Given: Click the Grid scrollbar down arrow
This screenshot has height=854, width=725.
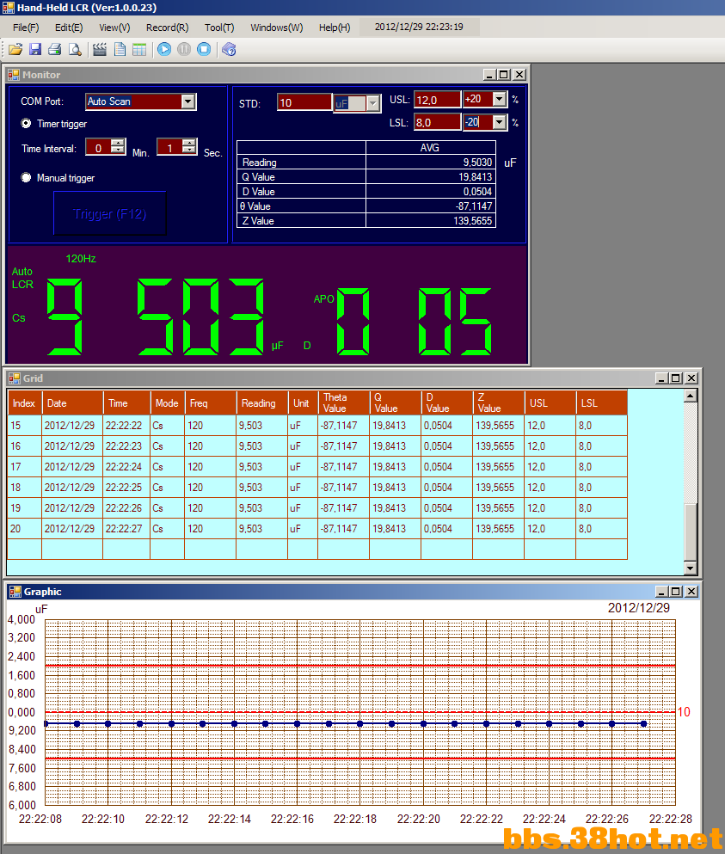Looking at the screenshot, I should click(690, 568).
